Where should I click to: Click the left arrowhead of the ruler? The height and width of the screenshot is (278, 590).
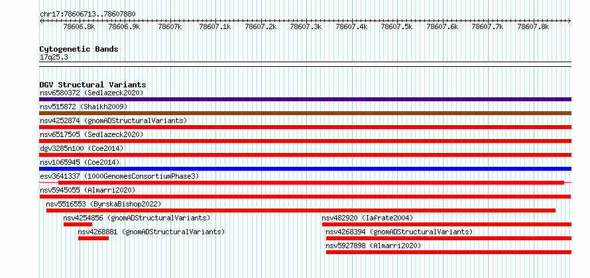(41, 21)
